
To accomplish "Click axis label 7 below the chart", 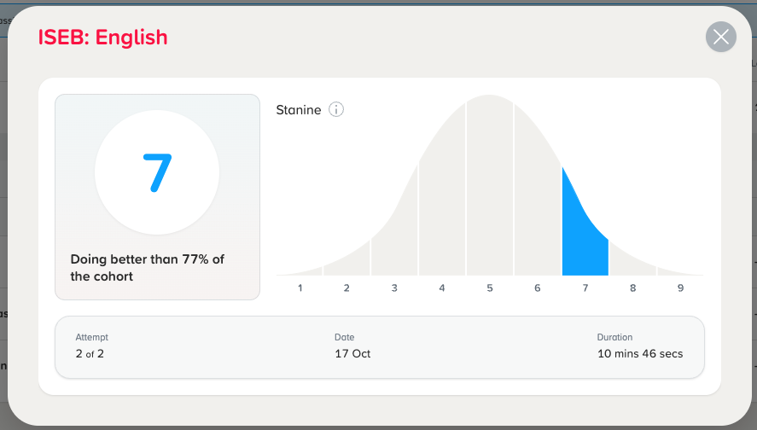I will pyautogui.click(x=585, y=288).
